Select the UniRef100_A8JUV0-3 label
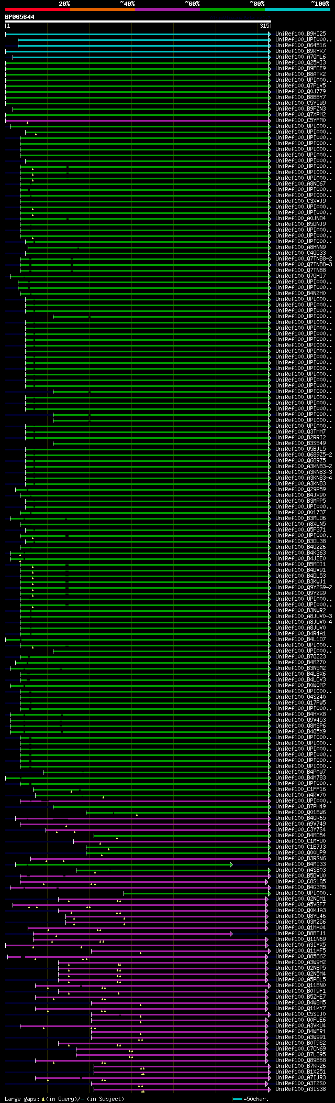The width and height of the screenshot is (335, 1103). click(304, 617)
